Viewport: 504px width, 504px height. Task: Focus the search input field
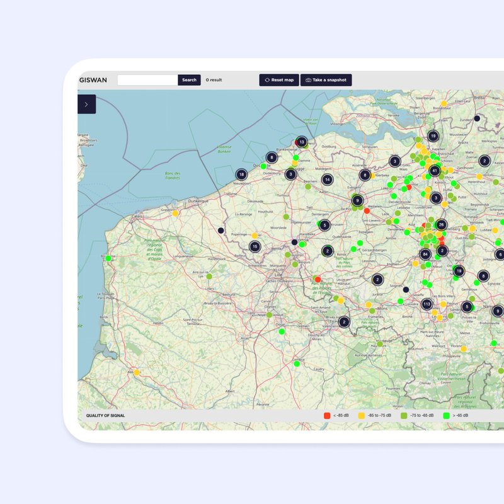point(147,80)
